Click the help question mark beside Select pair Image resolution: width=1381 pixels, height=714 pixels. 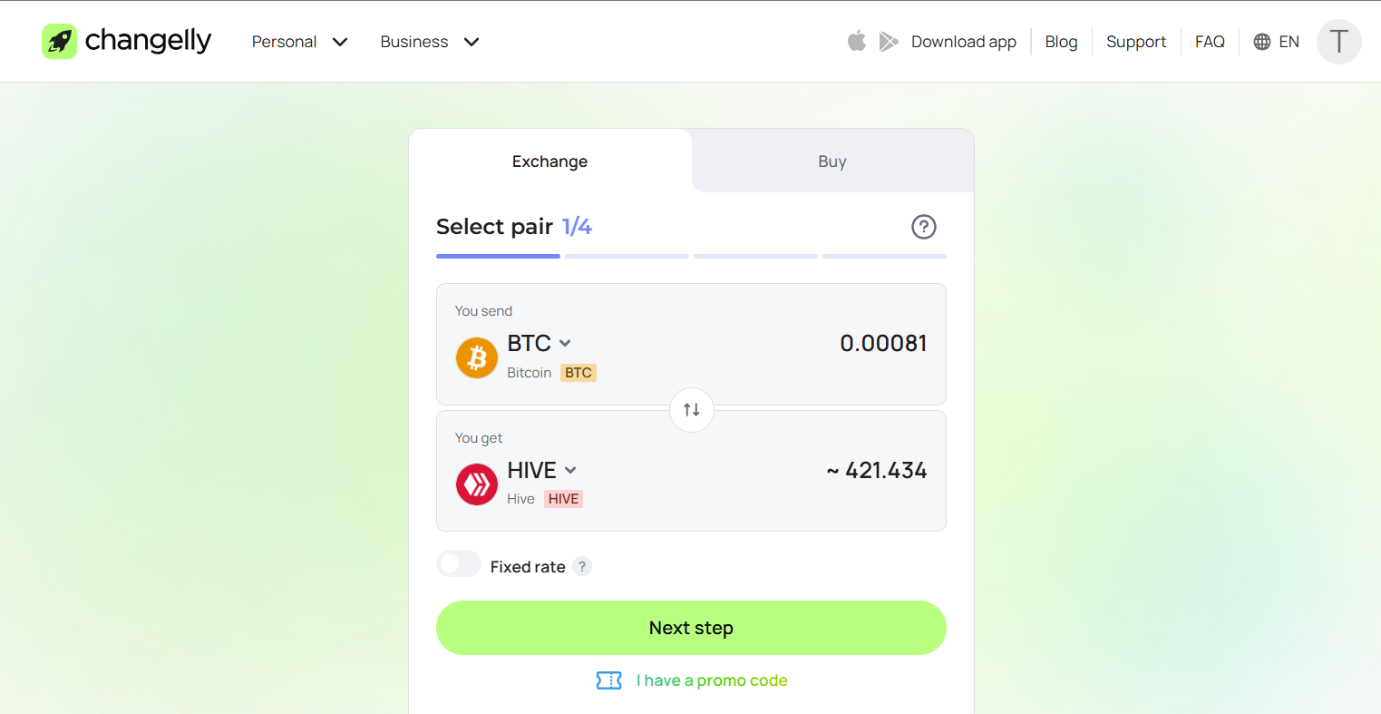coord(923,227)
